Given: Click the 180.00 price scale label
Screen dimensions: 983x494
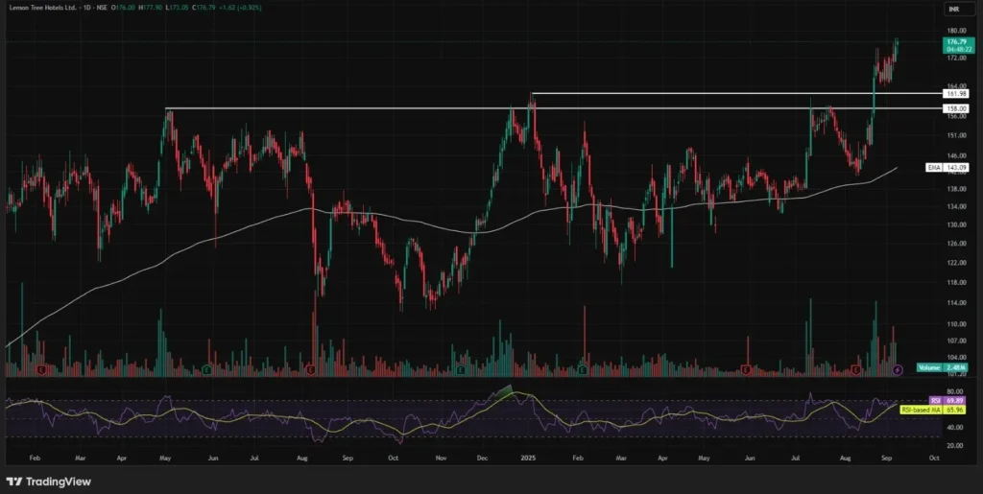Looking at the screenshot, I should [957, 31].
